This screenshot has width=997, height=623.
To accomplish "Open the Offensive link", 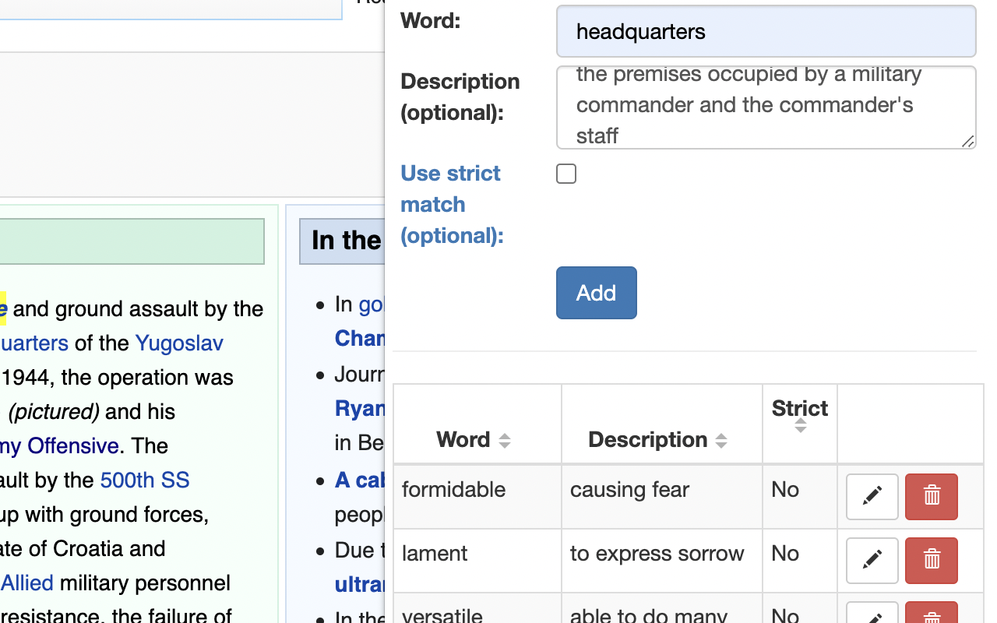I will point(60,445).
